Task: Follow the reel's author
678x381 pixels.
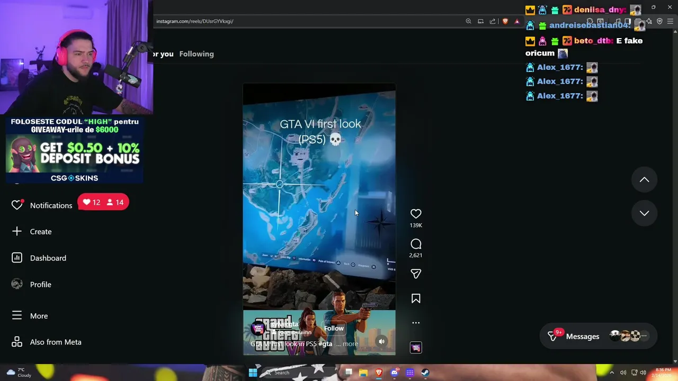Action: (x=334, y=328)
